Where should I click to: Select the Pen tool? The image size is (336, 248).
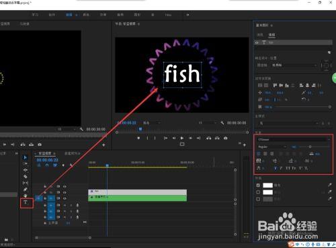(26, 190)
